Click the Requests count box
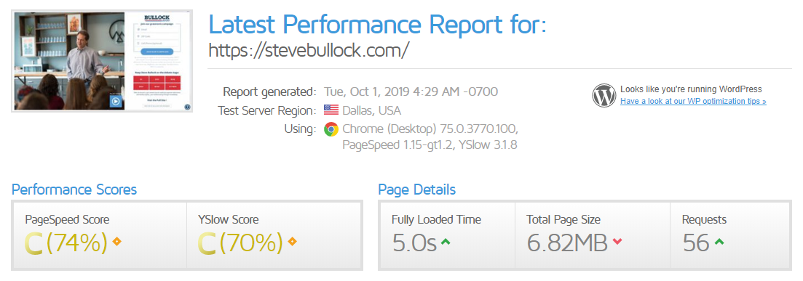The image size is (803, 281). coord(730,235)
